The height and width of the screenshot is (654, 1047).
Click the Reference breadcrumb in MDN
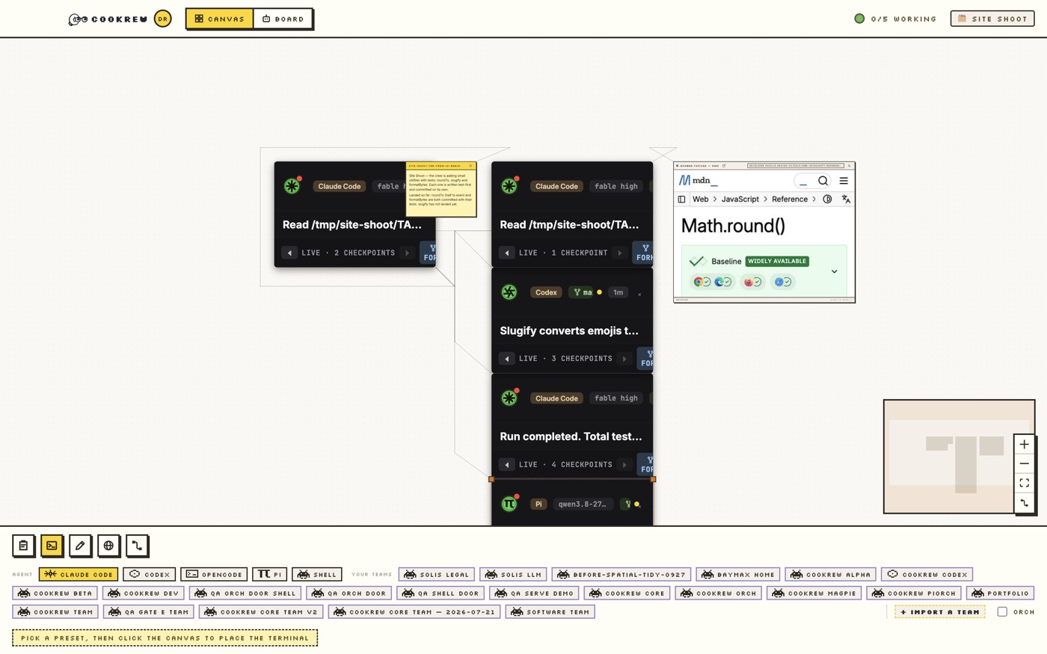coord(790,199)
